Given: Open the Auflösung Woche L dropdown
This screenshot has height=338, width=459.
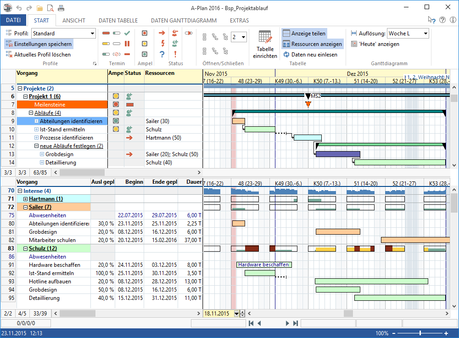Looking at the screenshot, I should click(x=425, y=34).
